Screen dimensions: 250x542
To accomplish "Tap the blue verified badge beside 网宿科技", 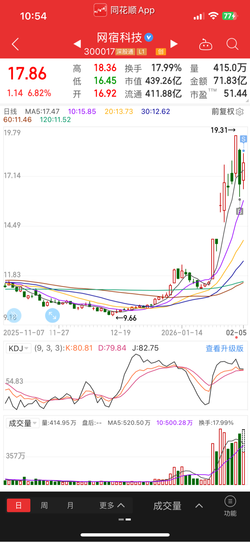I will click(149, 37).
